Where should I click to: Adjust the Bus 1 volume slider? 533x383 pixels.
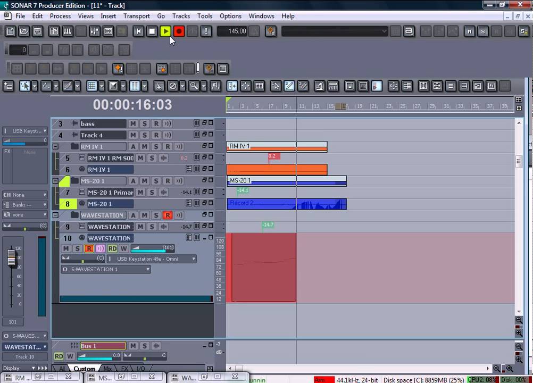[98, 356]
